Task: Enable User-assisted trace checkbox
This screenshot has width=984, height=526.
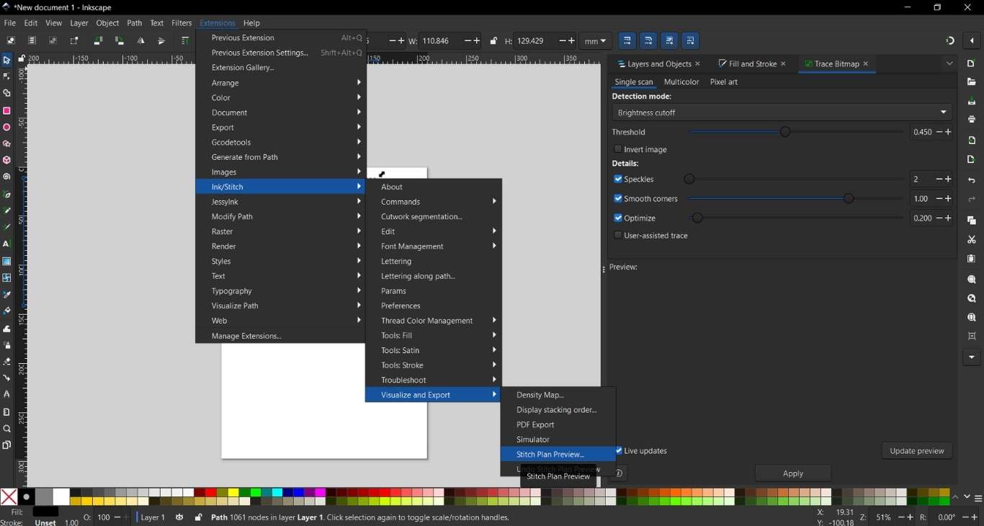Action: [617, 236]
